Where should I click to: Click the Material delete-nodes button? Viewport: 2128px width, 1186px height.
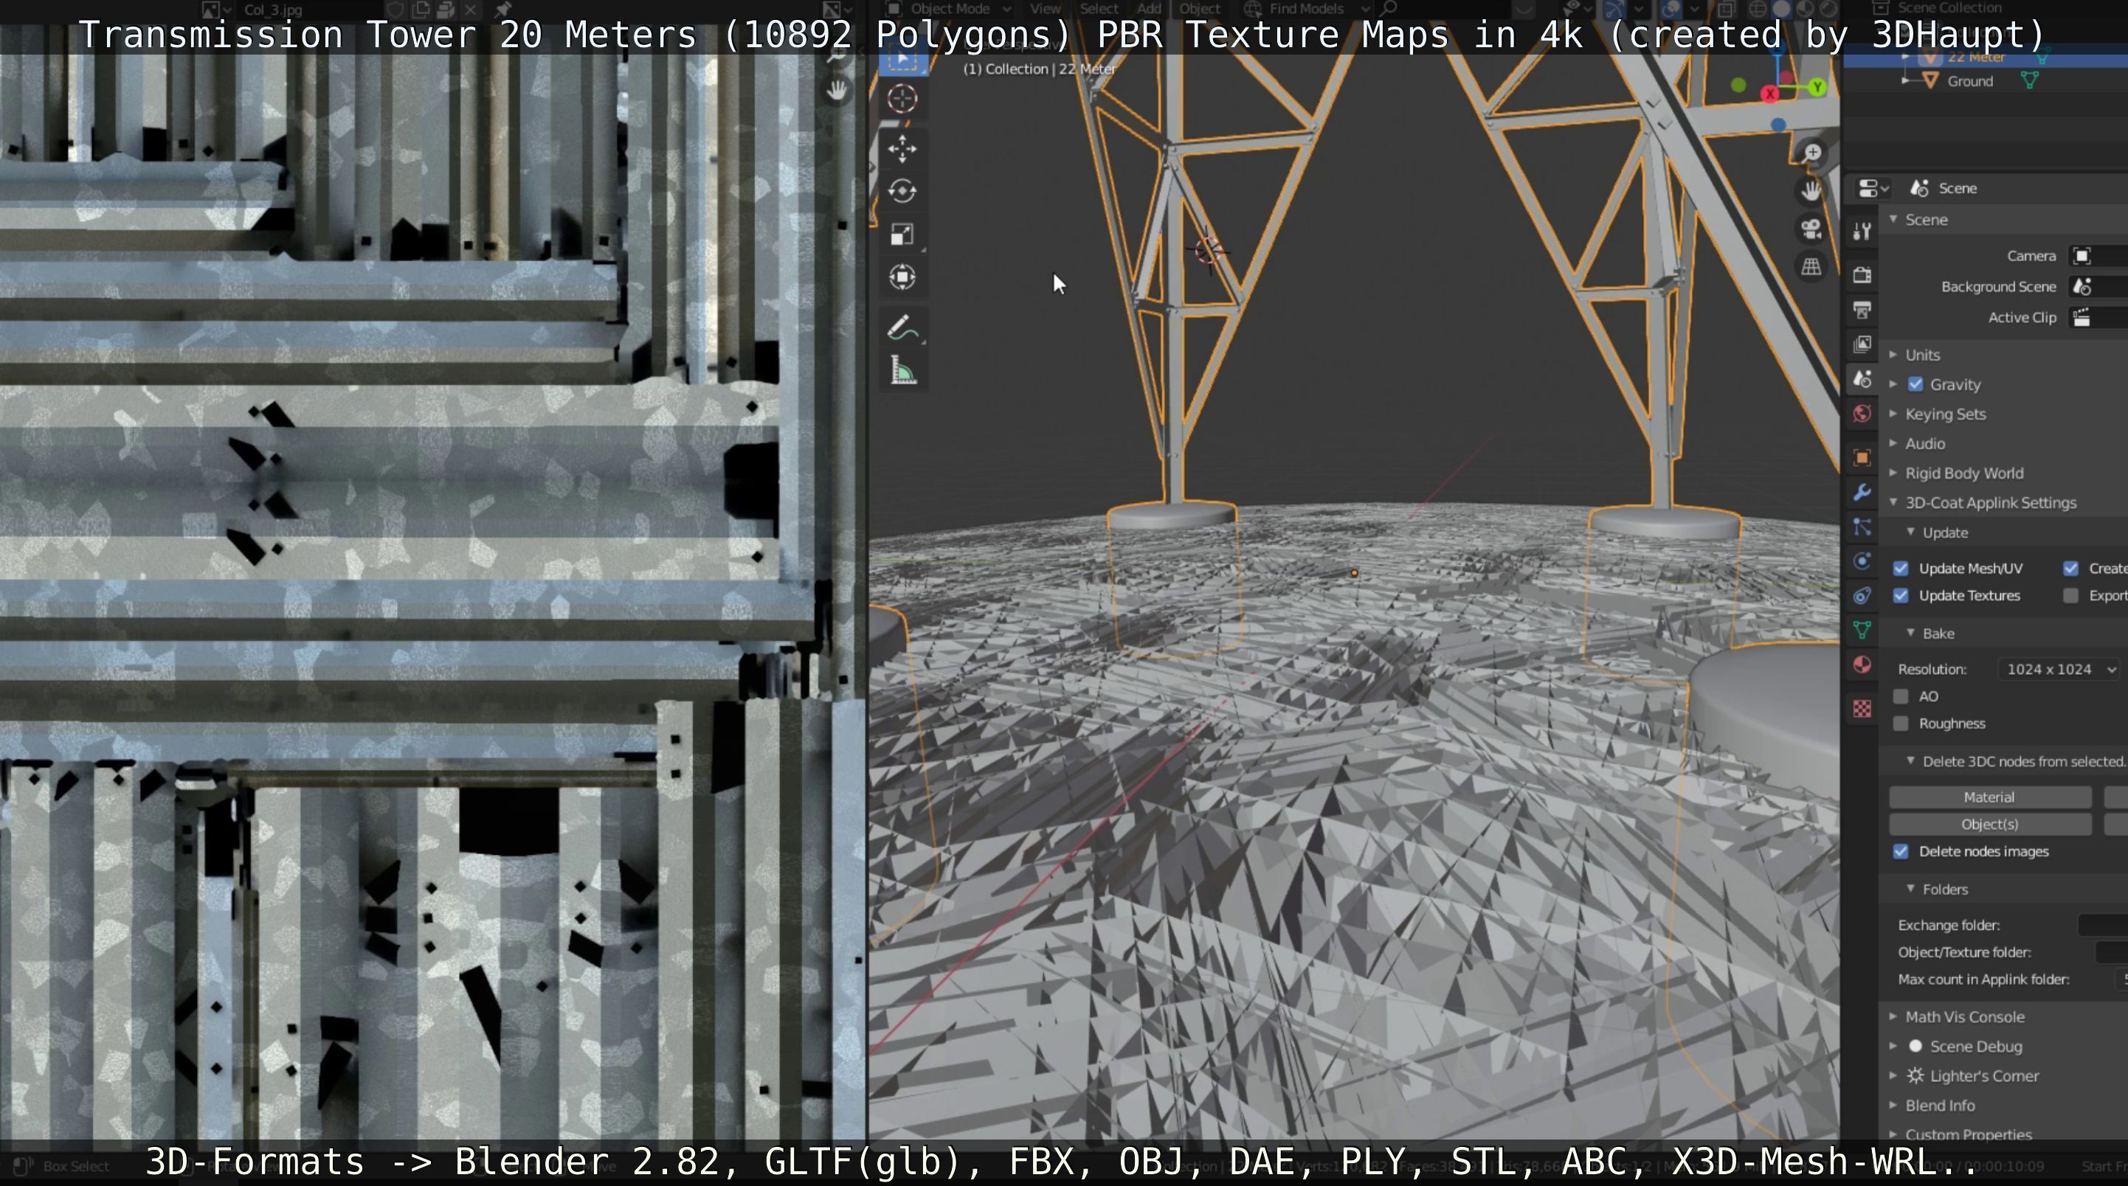(1989, 797)
